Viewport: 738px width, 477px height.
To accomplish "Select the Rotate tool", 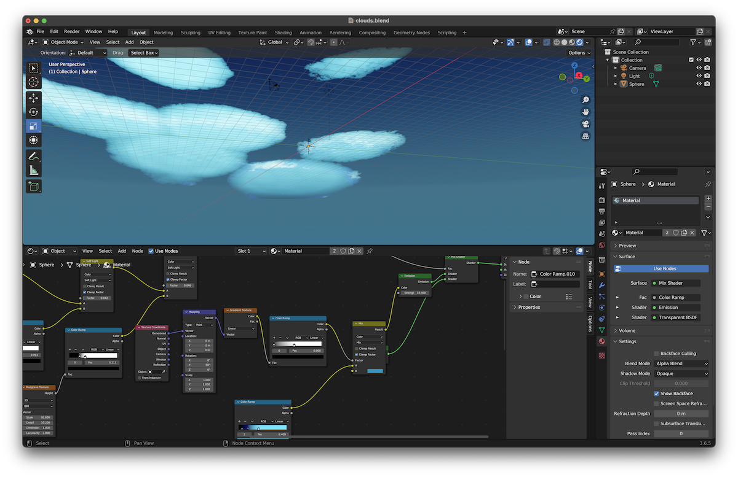I will point(34,112).
